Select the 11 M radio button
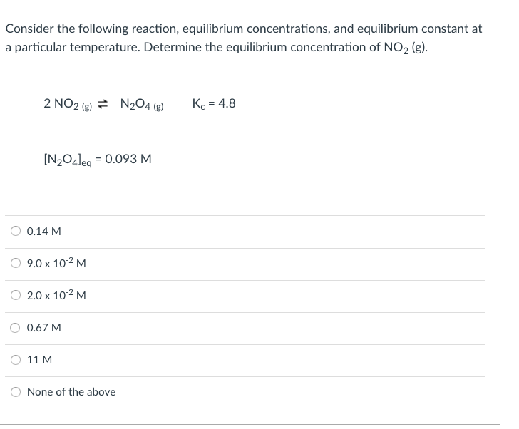Screen dimensions: 519x429 (16, 360)
